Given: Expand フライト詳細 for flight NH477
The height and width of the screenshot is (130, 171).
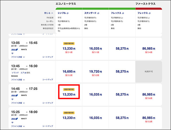Looking at the screenshot, I should coord(18,126).
